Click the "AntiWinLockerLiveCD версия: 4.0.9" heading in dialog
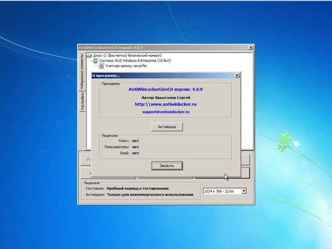Viewport: 332px width, 249px height. coord(167,89)
